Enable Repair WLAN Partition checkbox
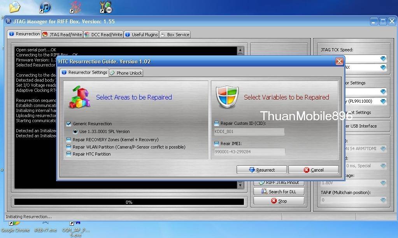398x238 pixels. coord(68,147)
